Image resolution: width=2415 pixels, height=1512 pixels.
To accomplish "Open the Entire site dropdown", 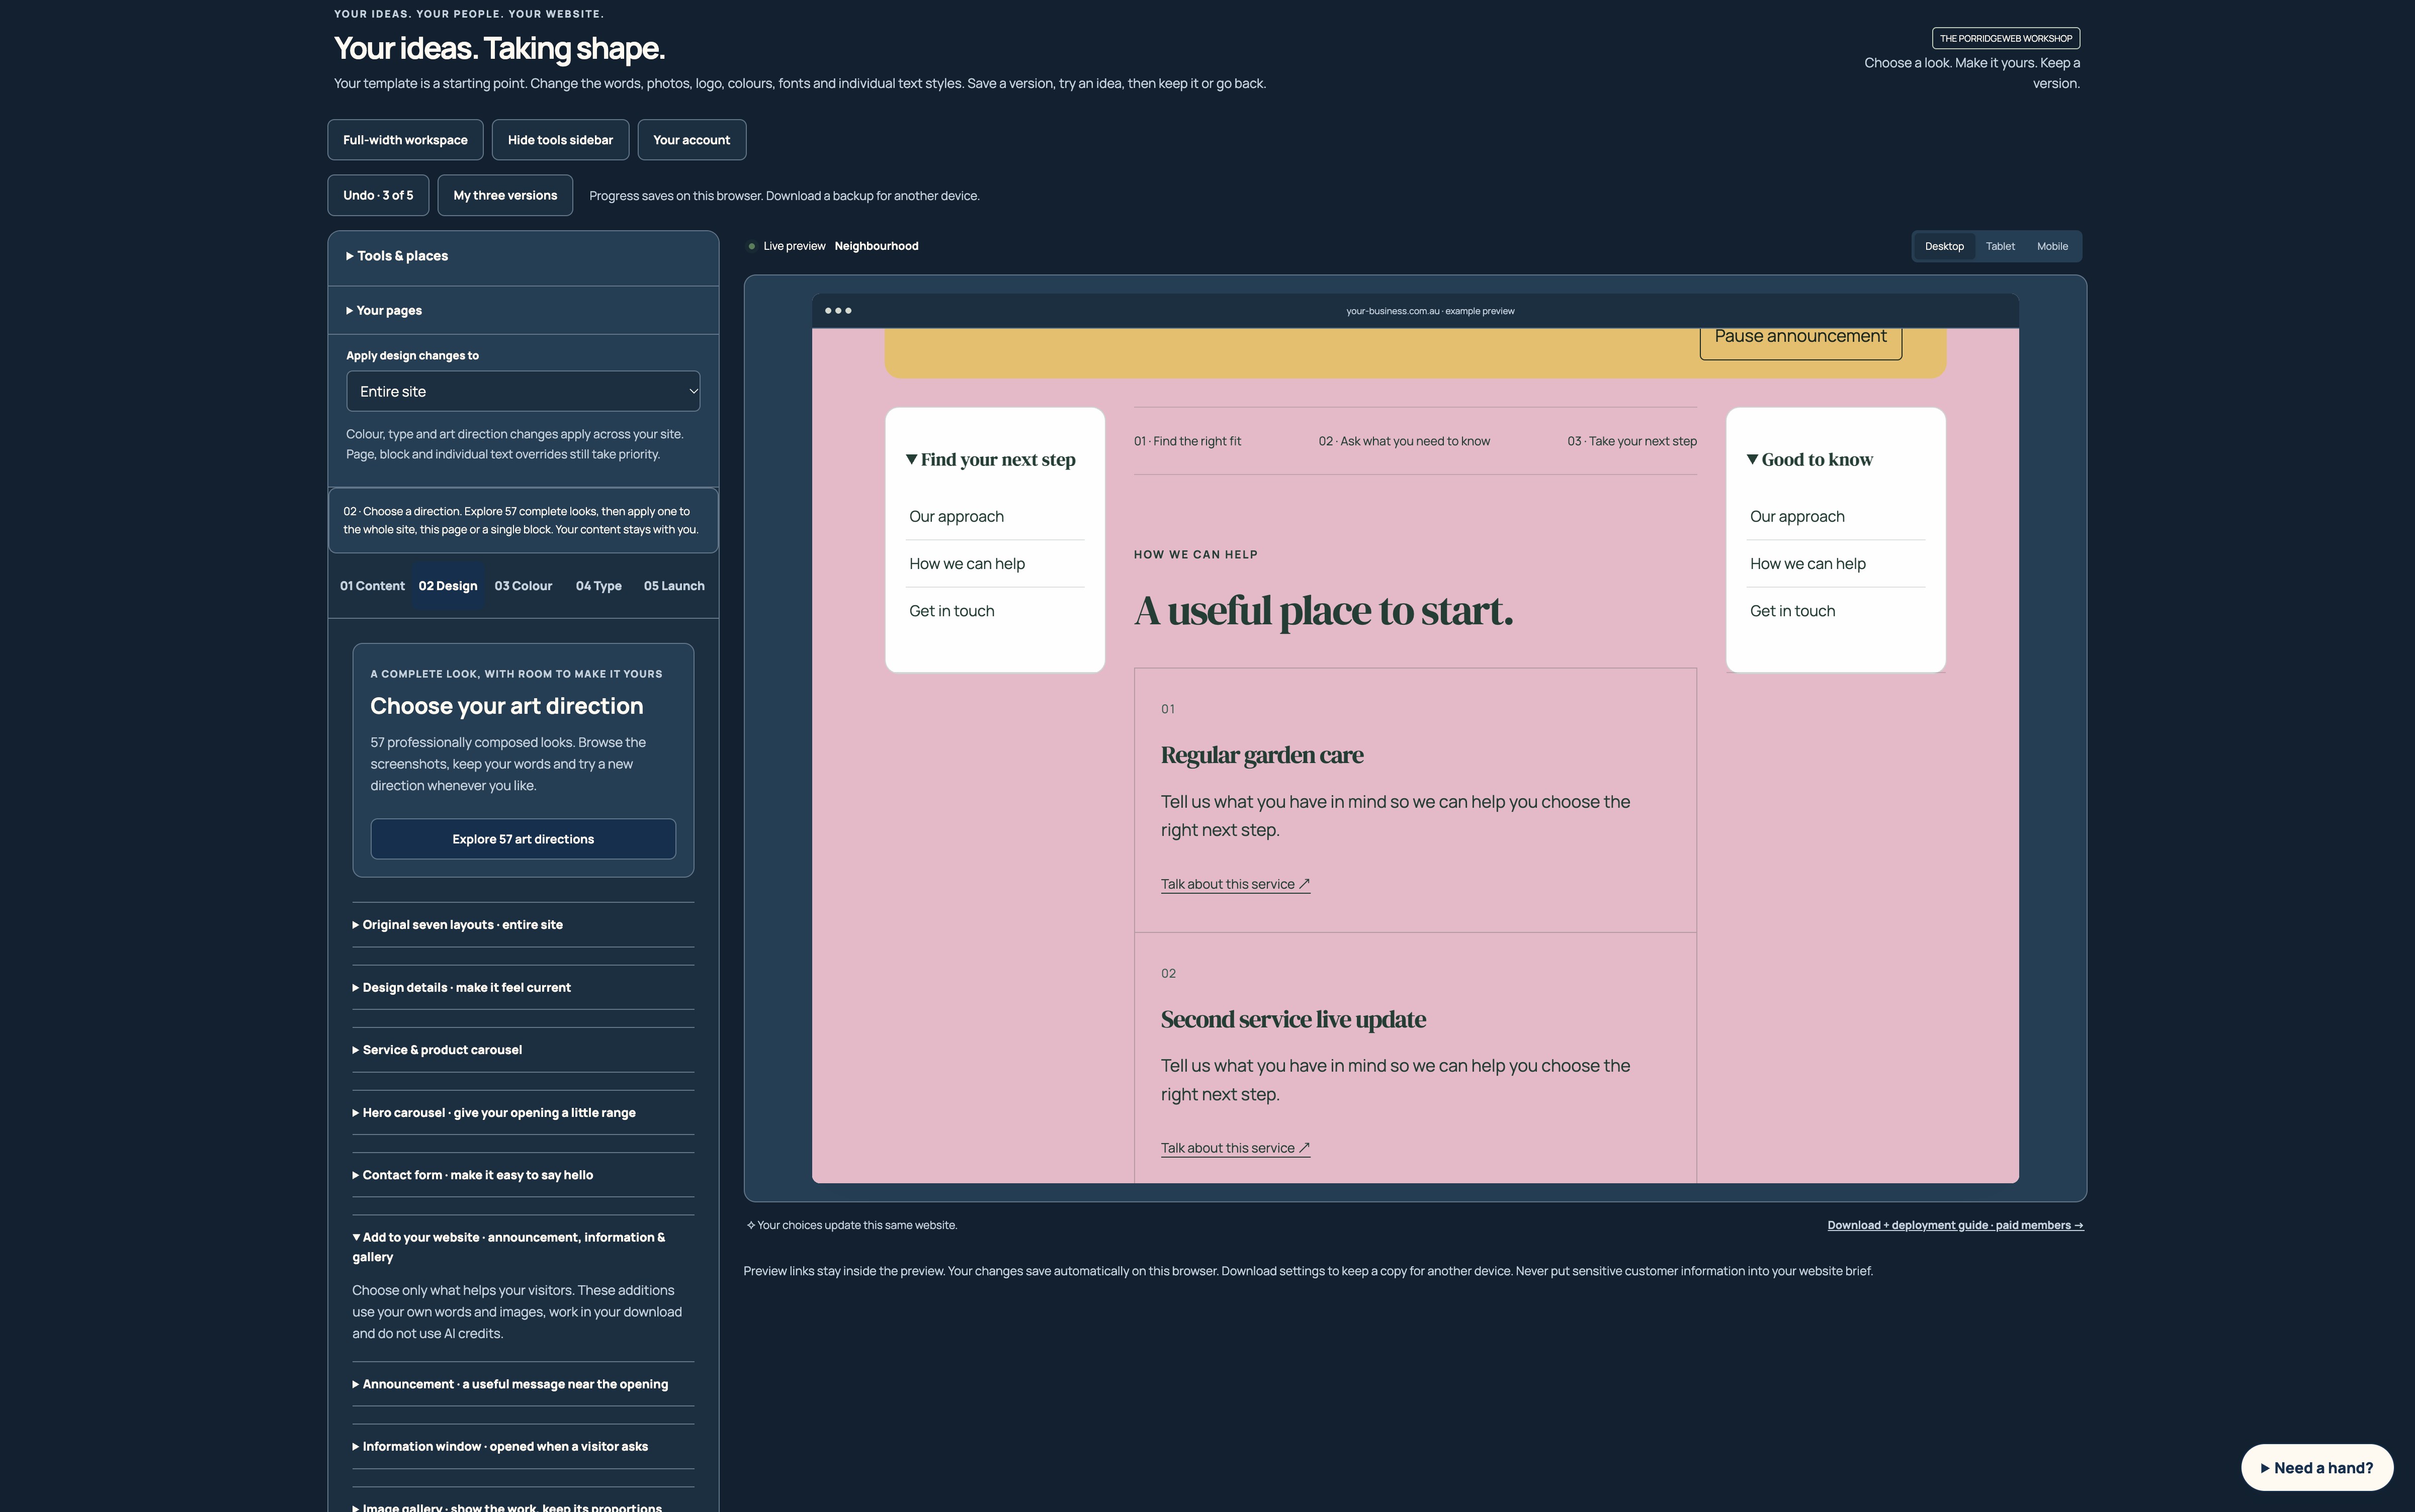I will [x=523, y=391].
